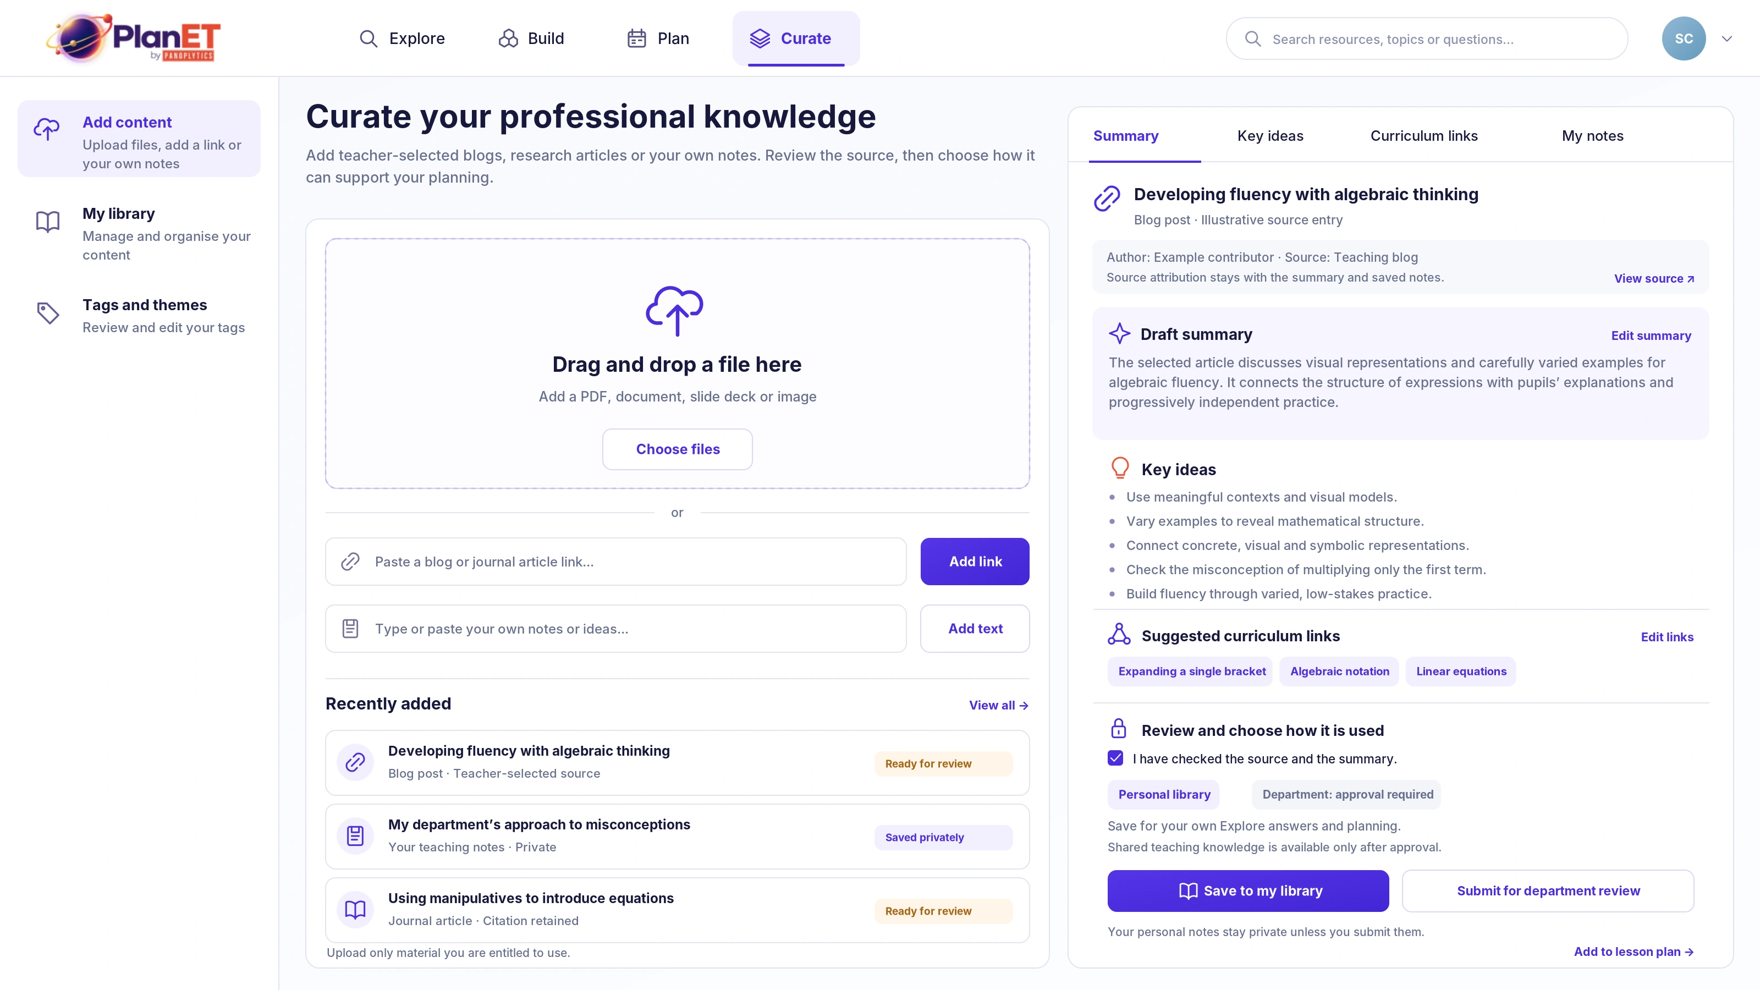Click book icon beside Using manipulatives item
Viewport: 1760px width, 990px height.
pyautogui.click(x=355, y=909)
